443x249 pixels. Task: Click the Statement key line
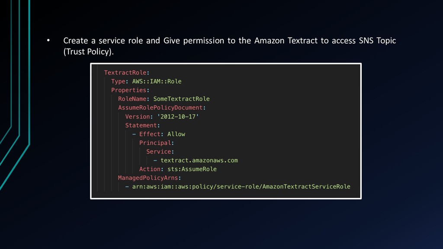click(141, 125)
